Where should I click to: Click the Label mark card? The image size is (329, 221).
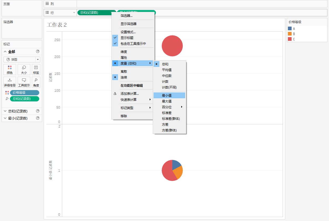36,70
